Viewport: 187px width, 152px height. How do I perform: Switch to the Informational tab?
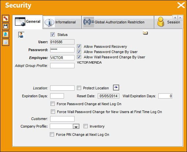(x=62, y=22)
